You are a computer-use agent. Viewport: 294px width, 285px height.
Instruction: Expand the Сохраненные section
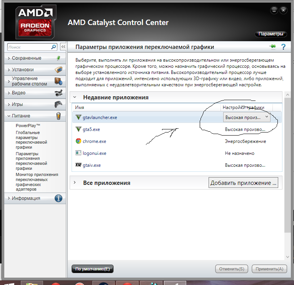(x=9, y=59)
